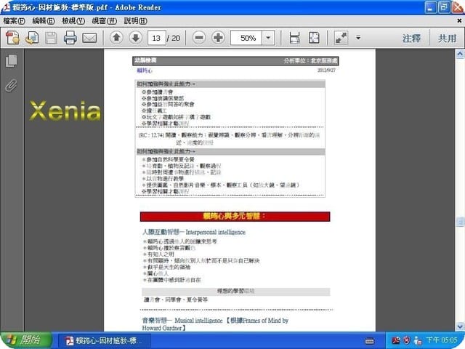Viewport: 465px width, 349px height.
Task: Open the 注釋 comment pane
Action: pos(411,38)
